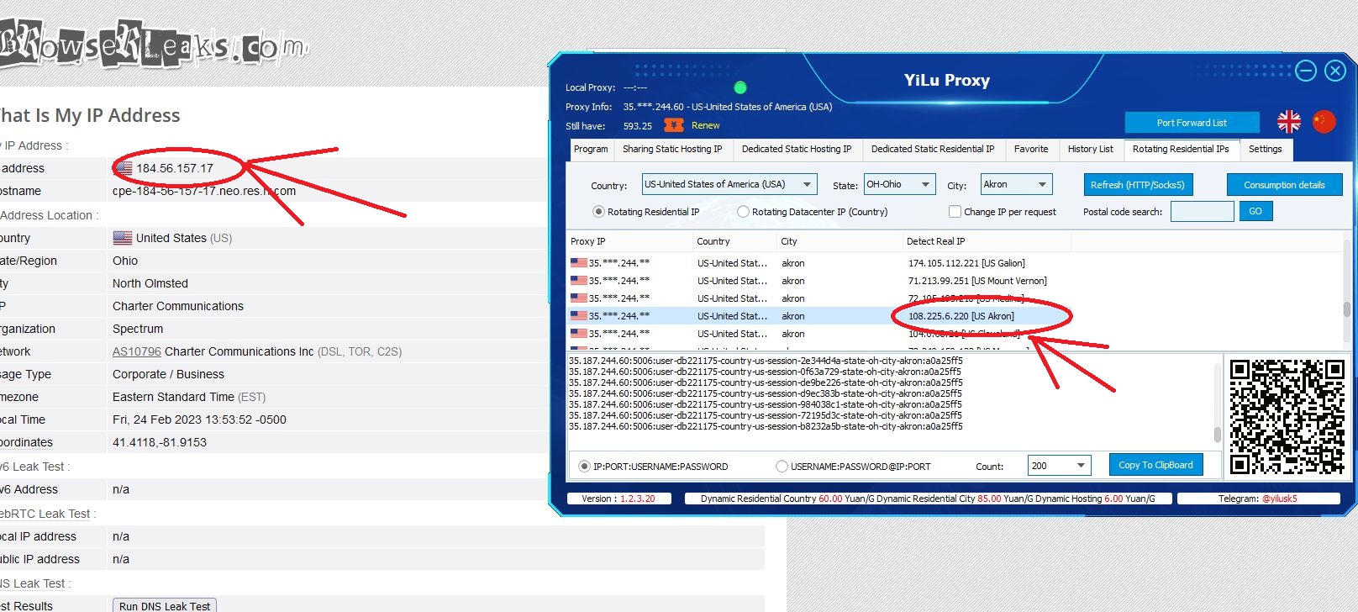Sort by the Proxy IP column header
1358x612 pixels.
click(629, 241)
